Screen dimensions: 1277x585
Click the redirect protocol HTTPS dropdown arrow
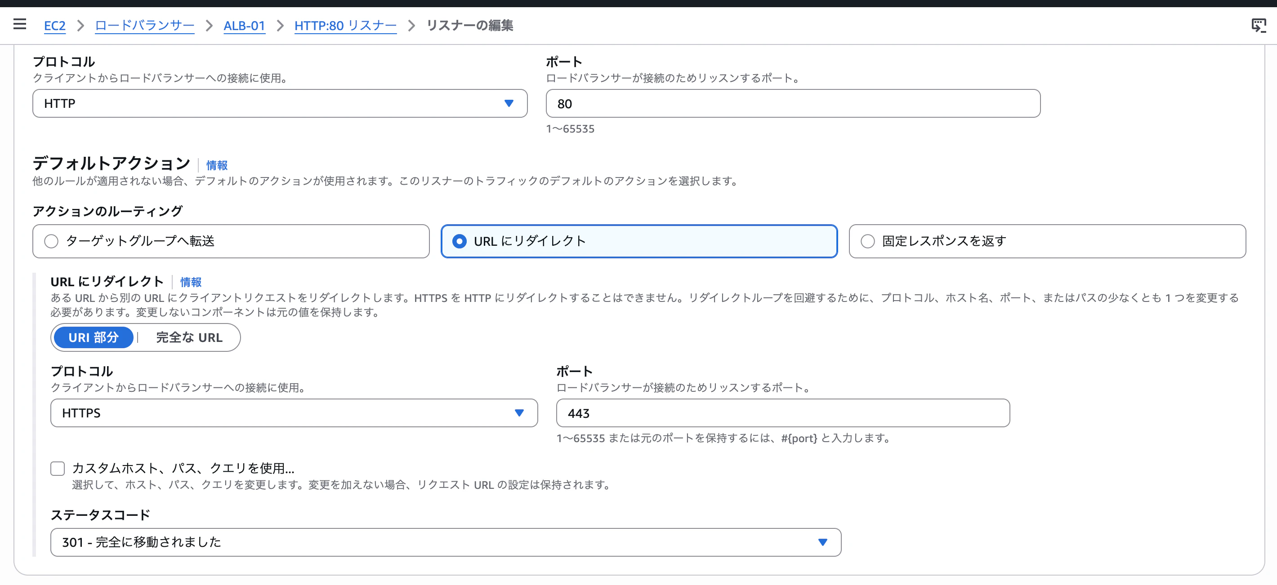(519, 413)
